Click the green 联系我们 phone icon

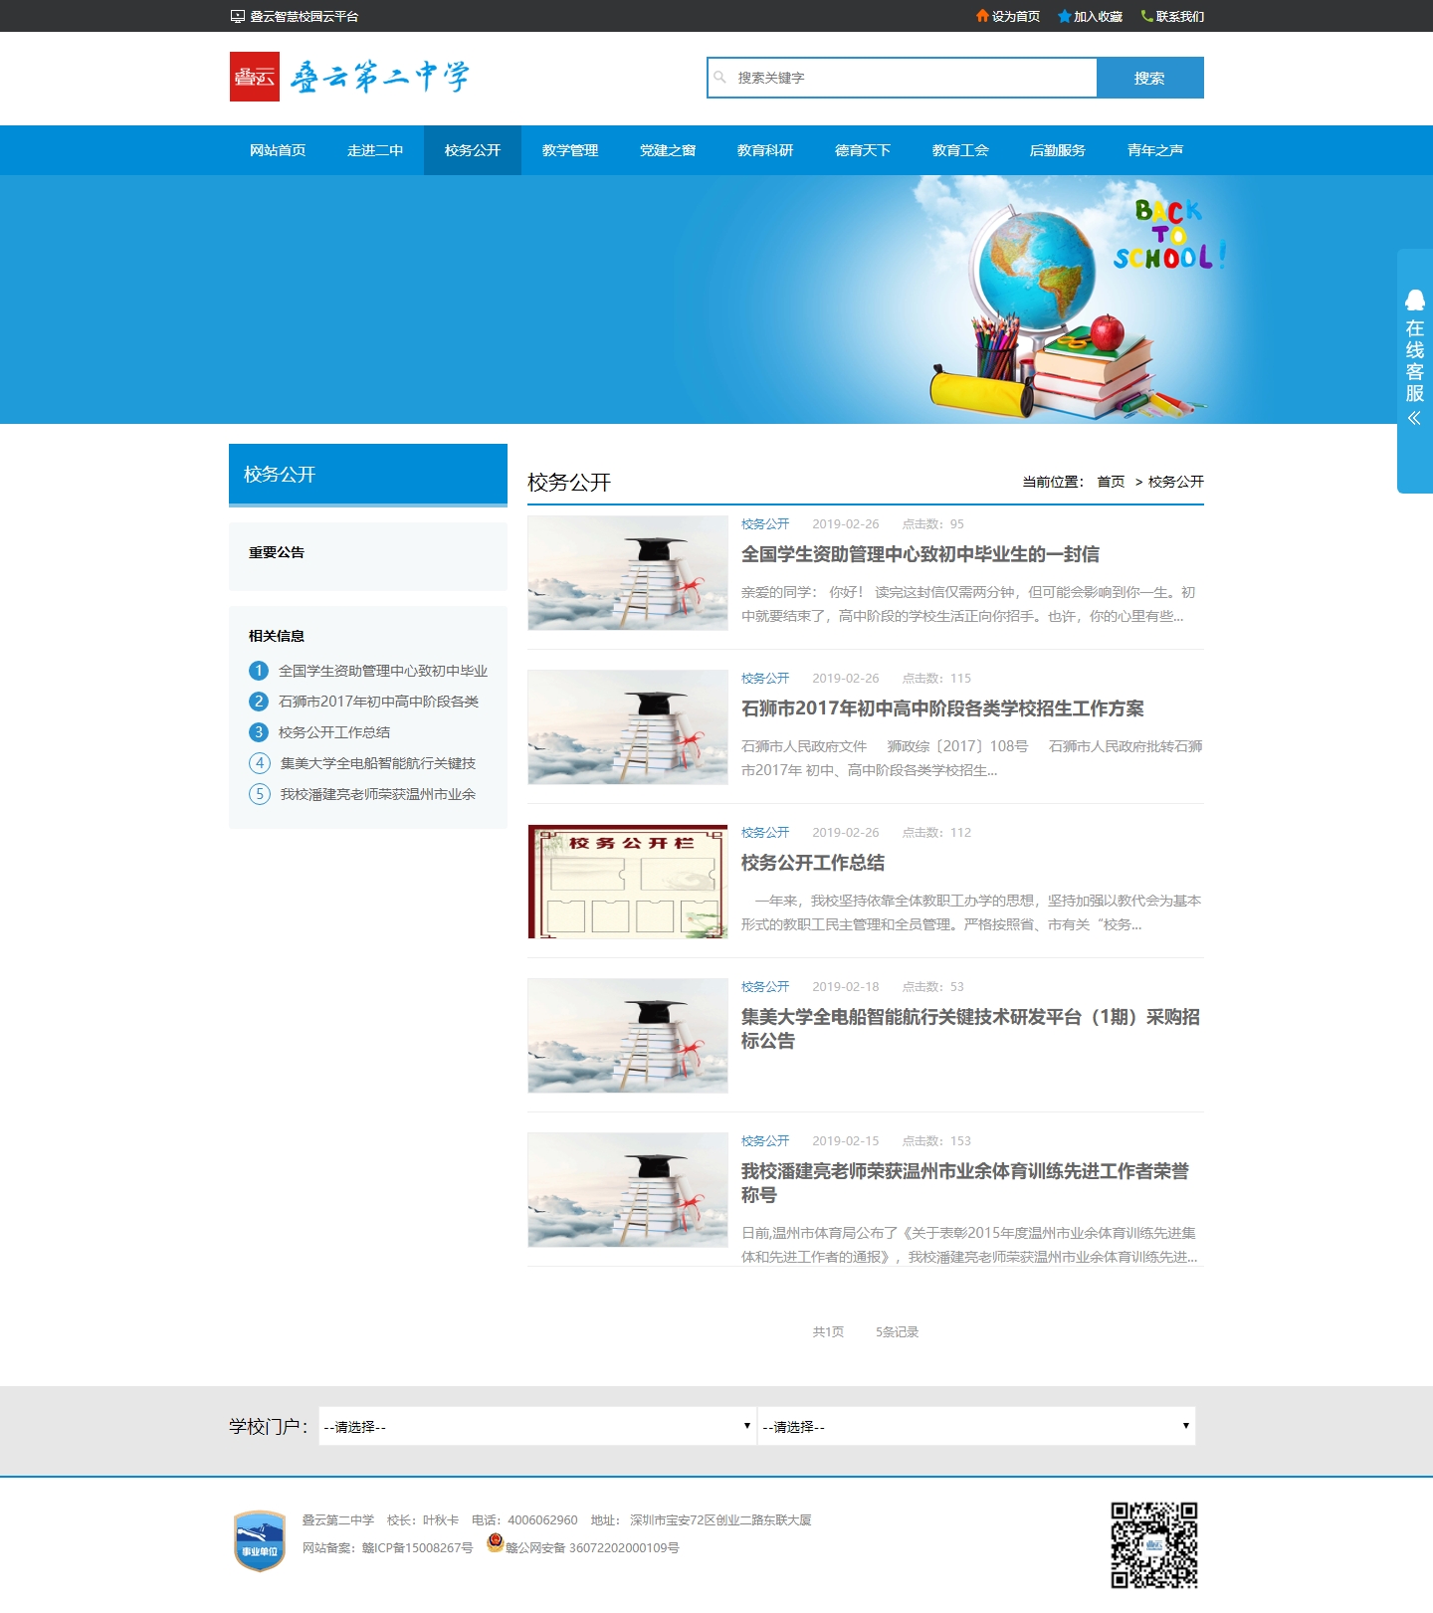[1146, 16]
